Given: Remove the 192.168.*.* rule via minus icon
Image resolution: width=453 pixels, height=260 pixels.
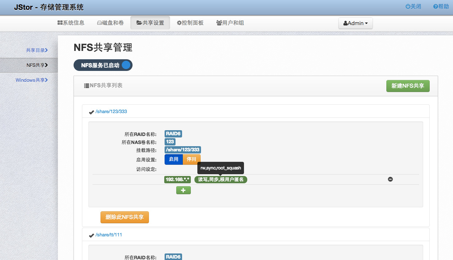Looking at the screenshot, I should (x=390, y=179).
